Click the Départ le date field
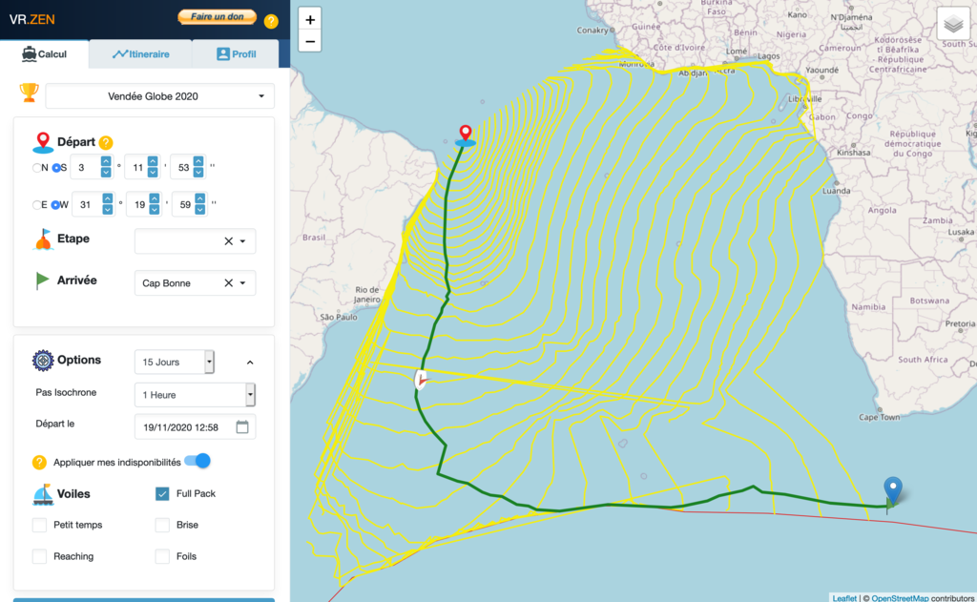The image size is (977, 602). (195, 426)
